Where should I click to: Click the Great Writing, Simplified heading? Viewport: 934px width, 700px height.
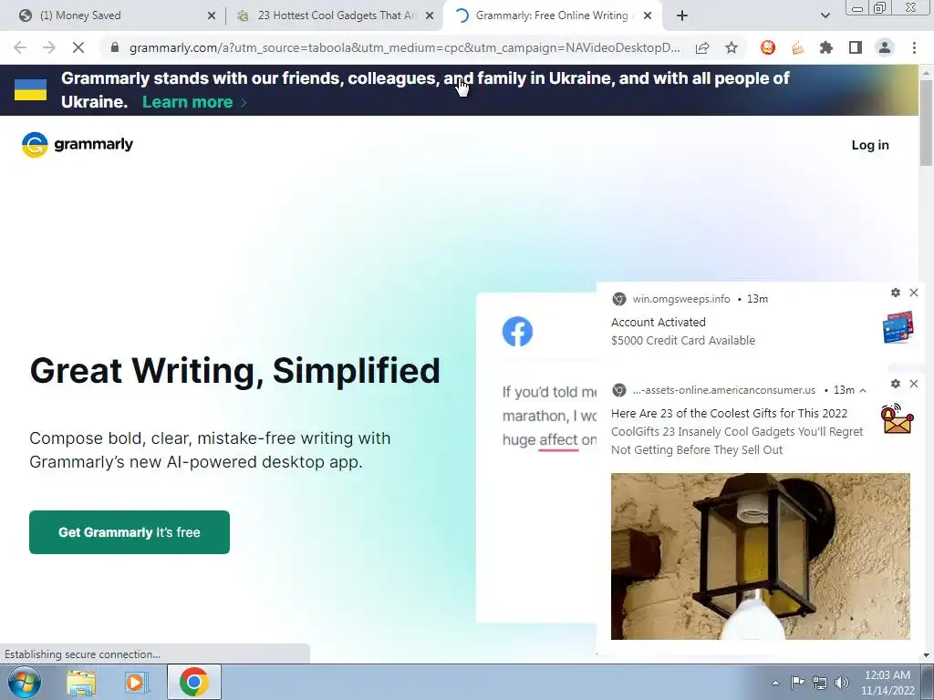235,371
